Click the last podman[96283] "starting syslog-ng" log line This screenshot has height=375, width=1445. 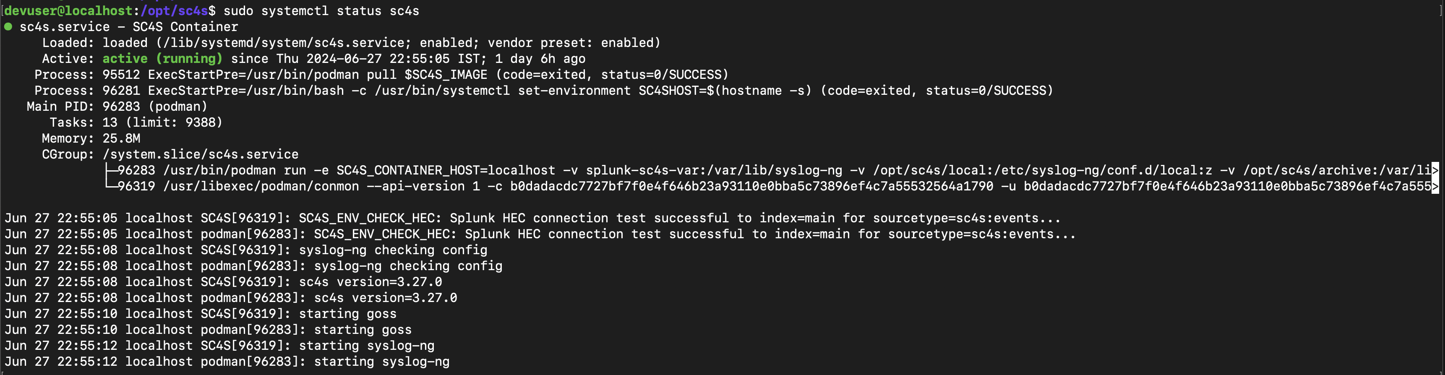click(227, 362)
